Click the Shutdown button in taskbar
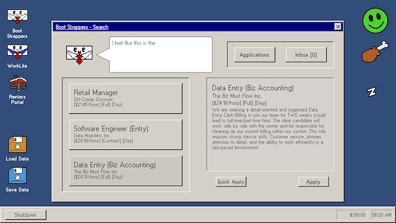Screen dimensions: 396x223 point(25,215)
